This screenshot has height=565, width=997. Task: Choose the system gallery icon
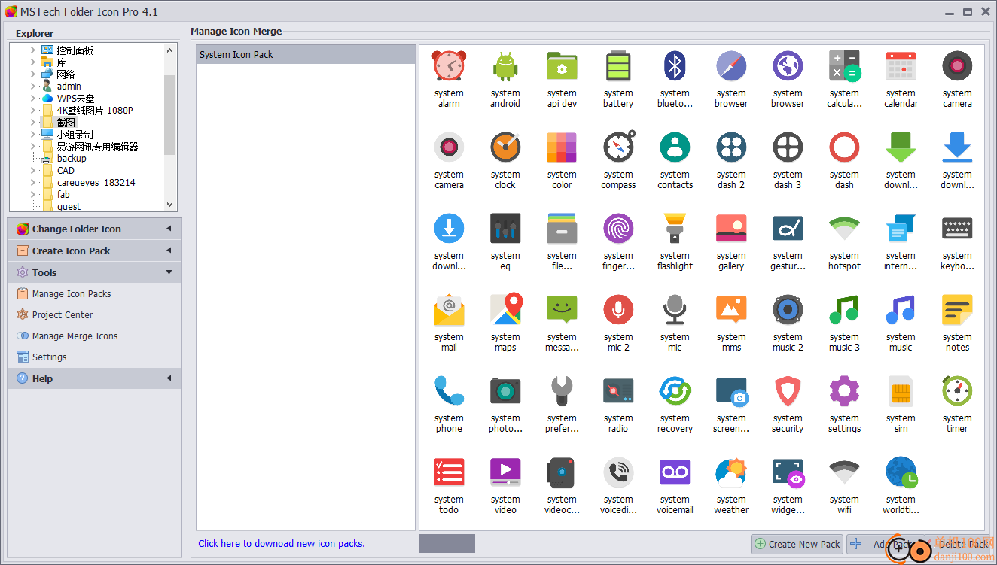click(731, 229)
